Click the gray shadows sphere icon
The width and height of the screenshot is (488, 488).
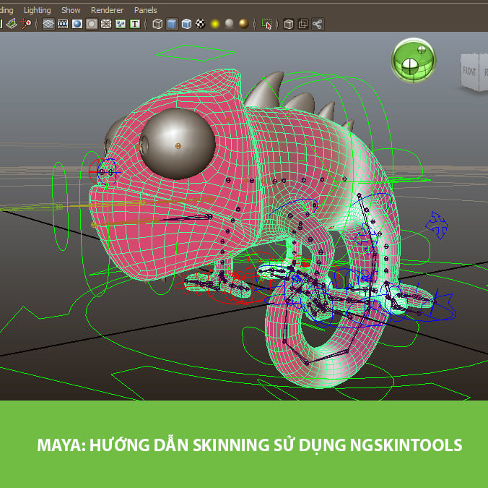point(230,24)
